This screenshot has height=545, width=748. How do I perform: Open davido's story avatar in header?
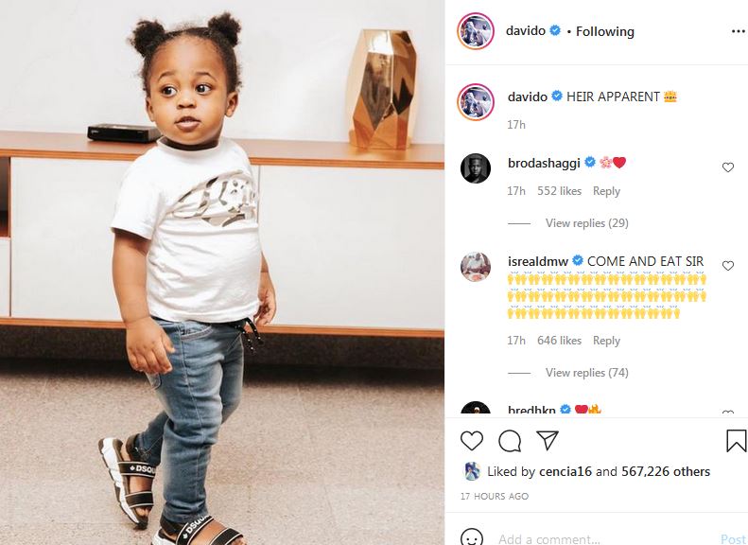(x=476, y=31)
